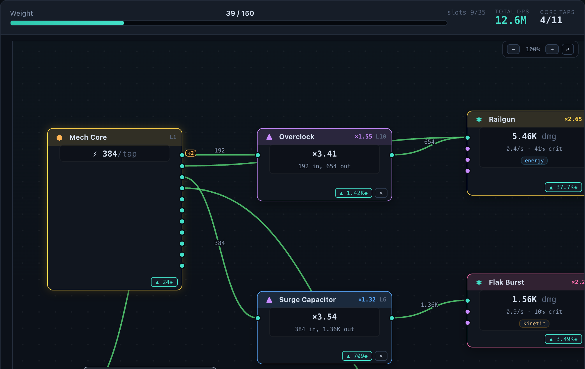
Task: Upgrade Flak Burst for 3.49K
Action: point(563,339)
